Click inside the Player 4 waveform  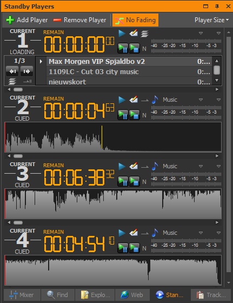[113, 271]
